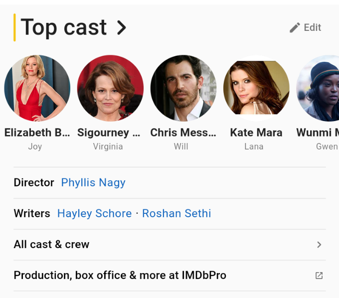
Task: Open the All cast & crew row
Action: pos(51,245)
